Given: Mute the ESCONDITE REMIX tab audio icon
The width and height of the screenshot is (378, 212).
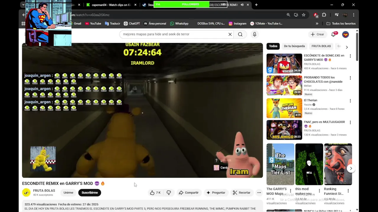Looking at the screenshot, I should tap(242, 5).
